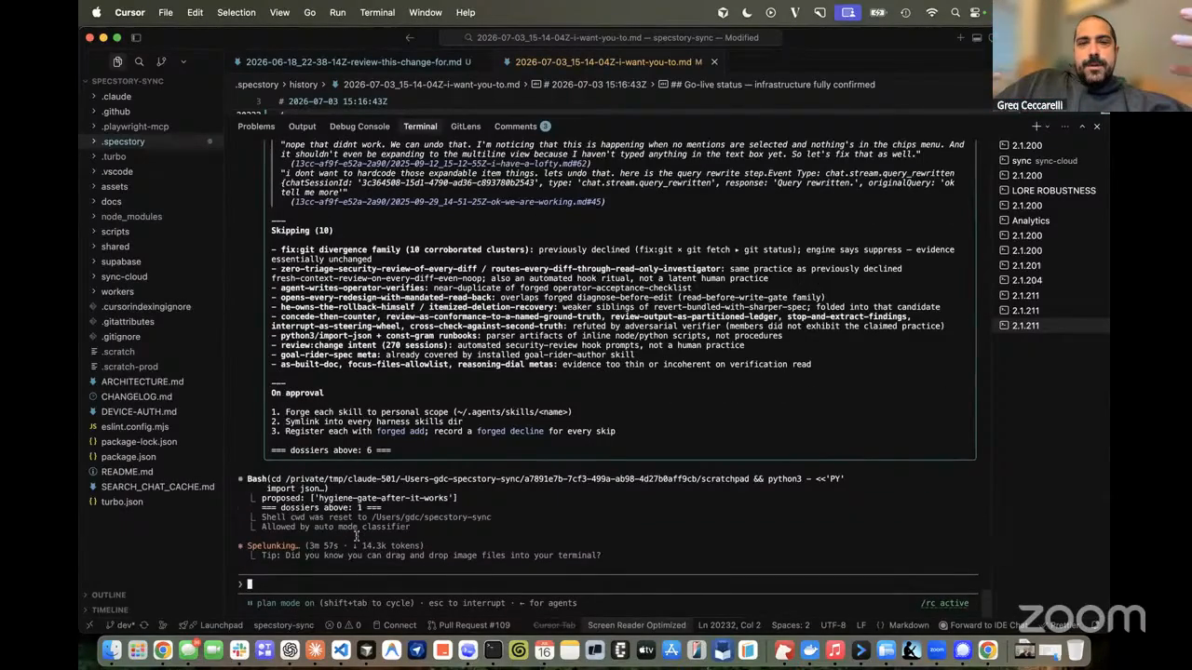Select the LORE ROBUSTNESS terminal
Screen dimensions: 1192x670
click(x=1053, y=191)
